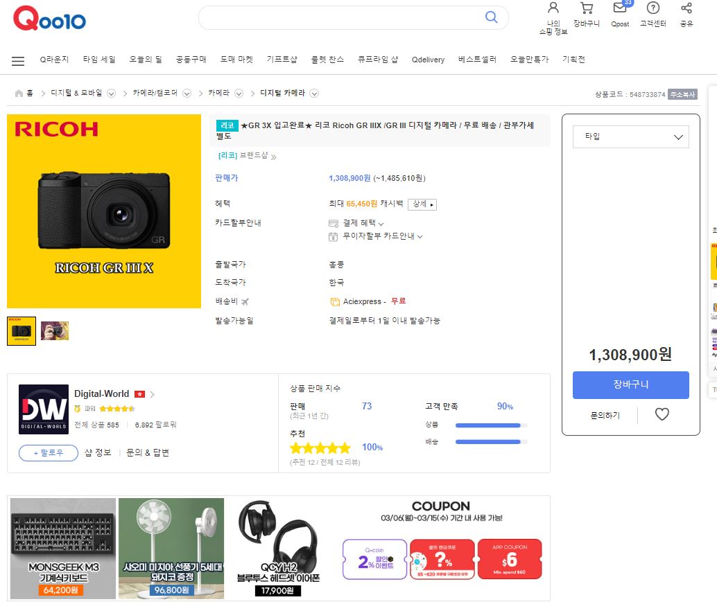This screenshot has height=602, width=717.
Task: Open cashback 상세 details button
Action: coord(422,204)
